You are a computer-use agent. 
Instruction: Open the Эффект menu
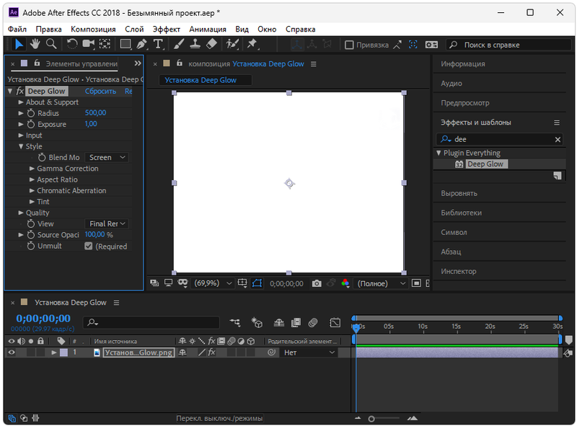point(167,29)
